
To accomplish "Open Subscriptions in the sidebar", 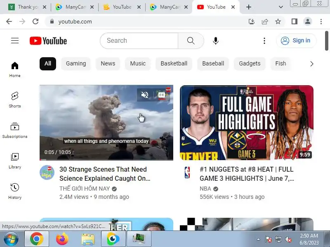I will pos(15,130).
